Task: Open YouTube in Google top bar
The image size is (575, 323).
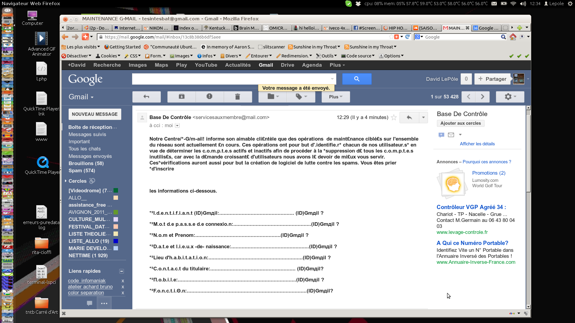Action: [206, 65]
